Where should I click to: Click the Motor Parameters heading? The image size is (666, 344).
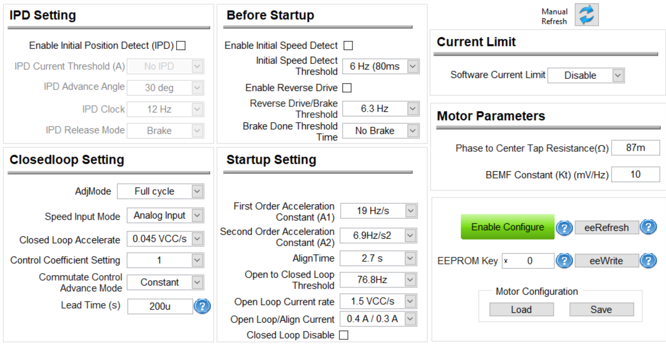pos(491,116)
